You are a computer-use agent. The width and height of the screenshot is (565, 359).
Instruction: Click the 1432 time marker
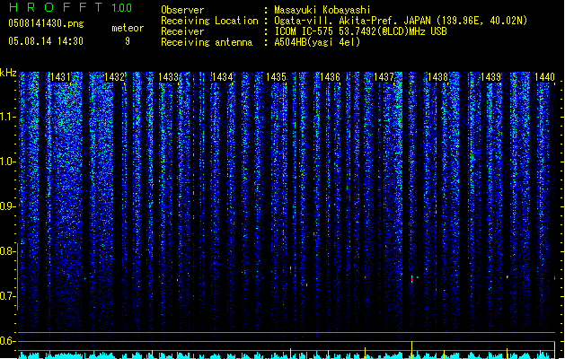point(114,77)
